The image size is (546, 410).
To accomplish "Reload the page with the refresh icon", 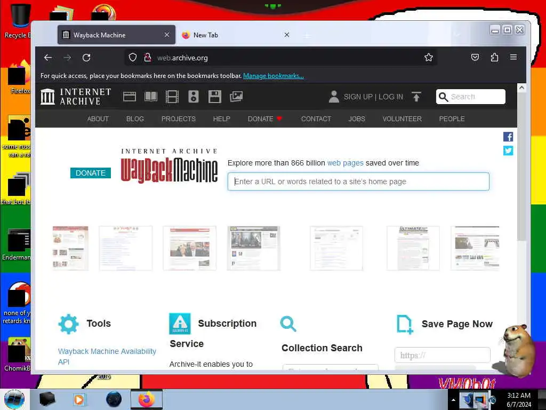I will pos(86,58).
